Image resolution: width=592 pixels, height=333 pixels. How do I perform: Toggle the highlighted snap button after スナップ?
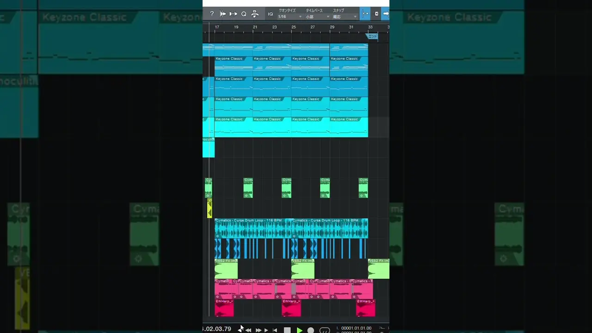click(365, 14)
